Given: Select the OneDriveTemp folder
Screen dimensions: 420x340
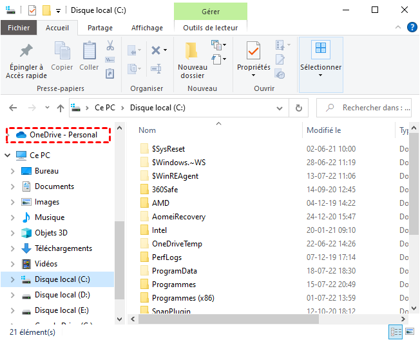Looking at the screenshot, I should click(177, 244).
